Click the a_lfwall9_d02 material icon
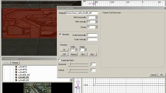This screenshot has height=93, width=166. pos(16,80)
